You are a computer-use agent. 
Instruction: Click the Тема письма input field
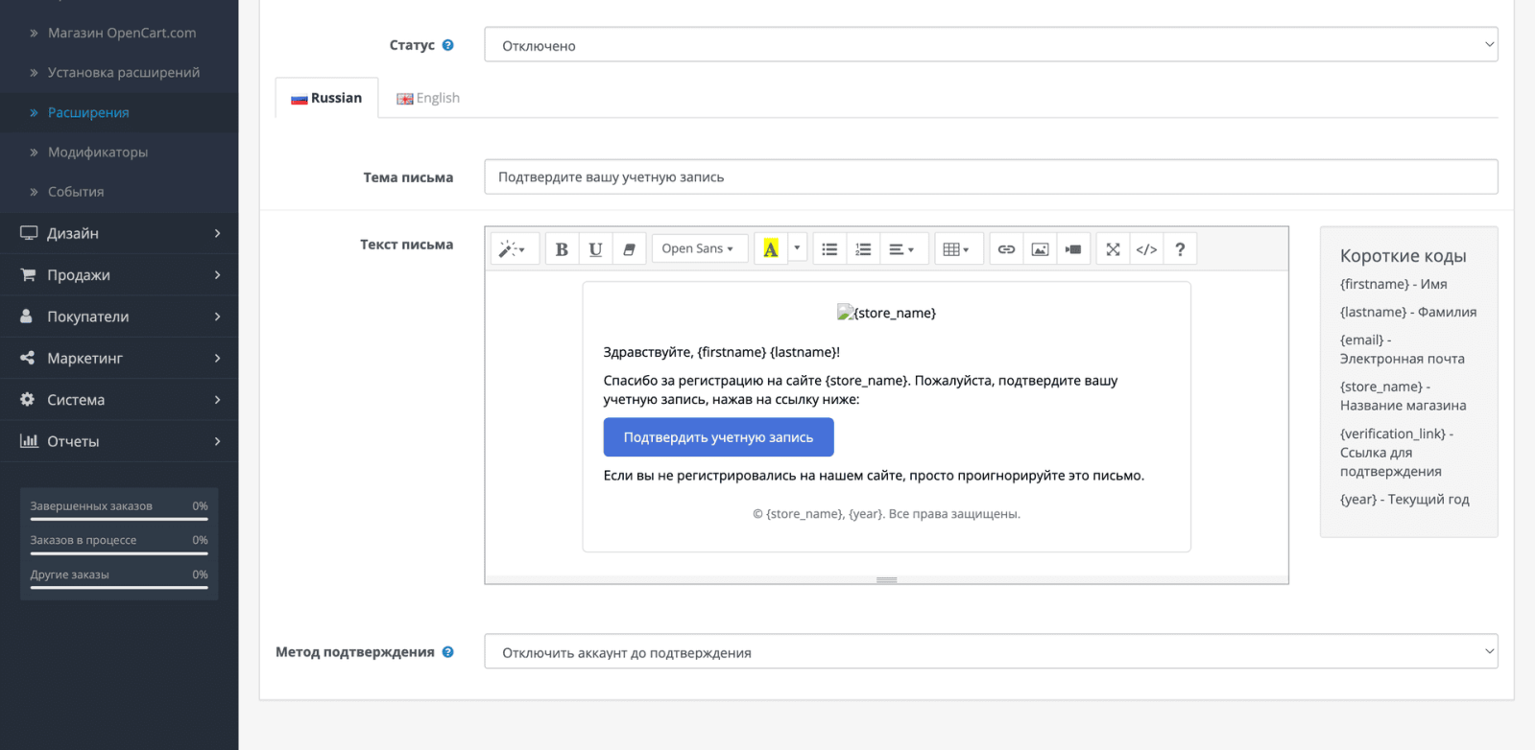(991, 177)
